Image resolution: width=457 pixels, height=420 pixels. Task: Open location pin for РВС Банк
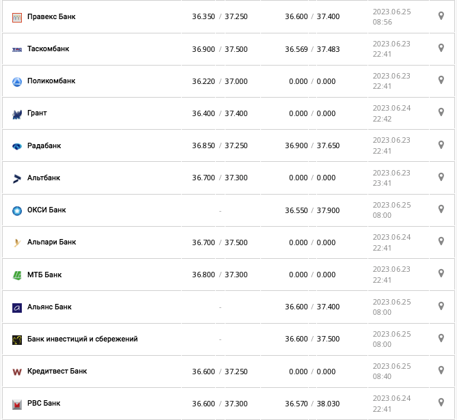tap(441, 402)
